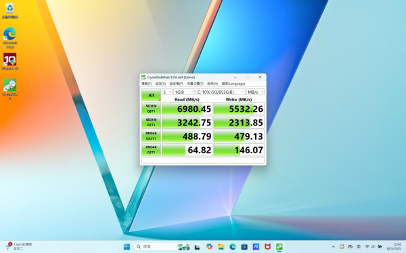Click the sync status tray icon
Viewport: 406px width, 253px height.
[x=342, y=247]
